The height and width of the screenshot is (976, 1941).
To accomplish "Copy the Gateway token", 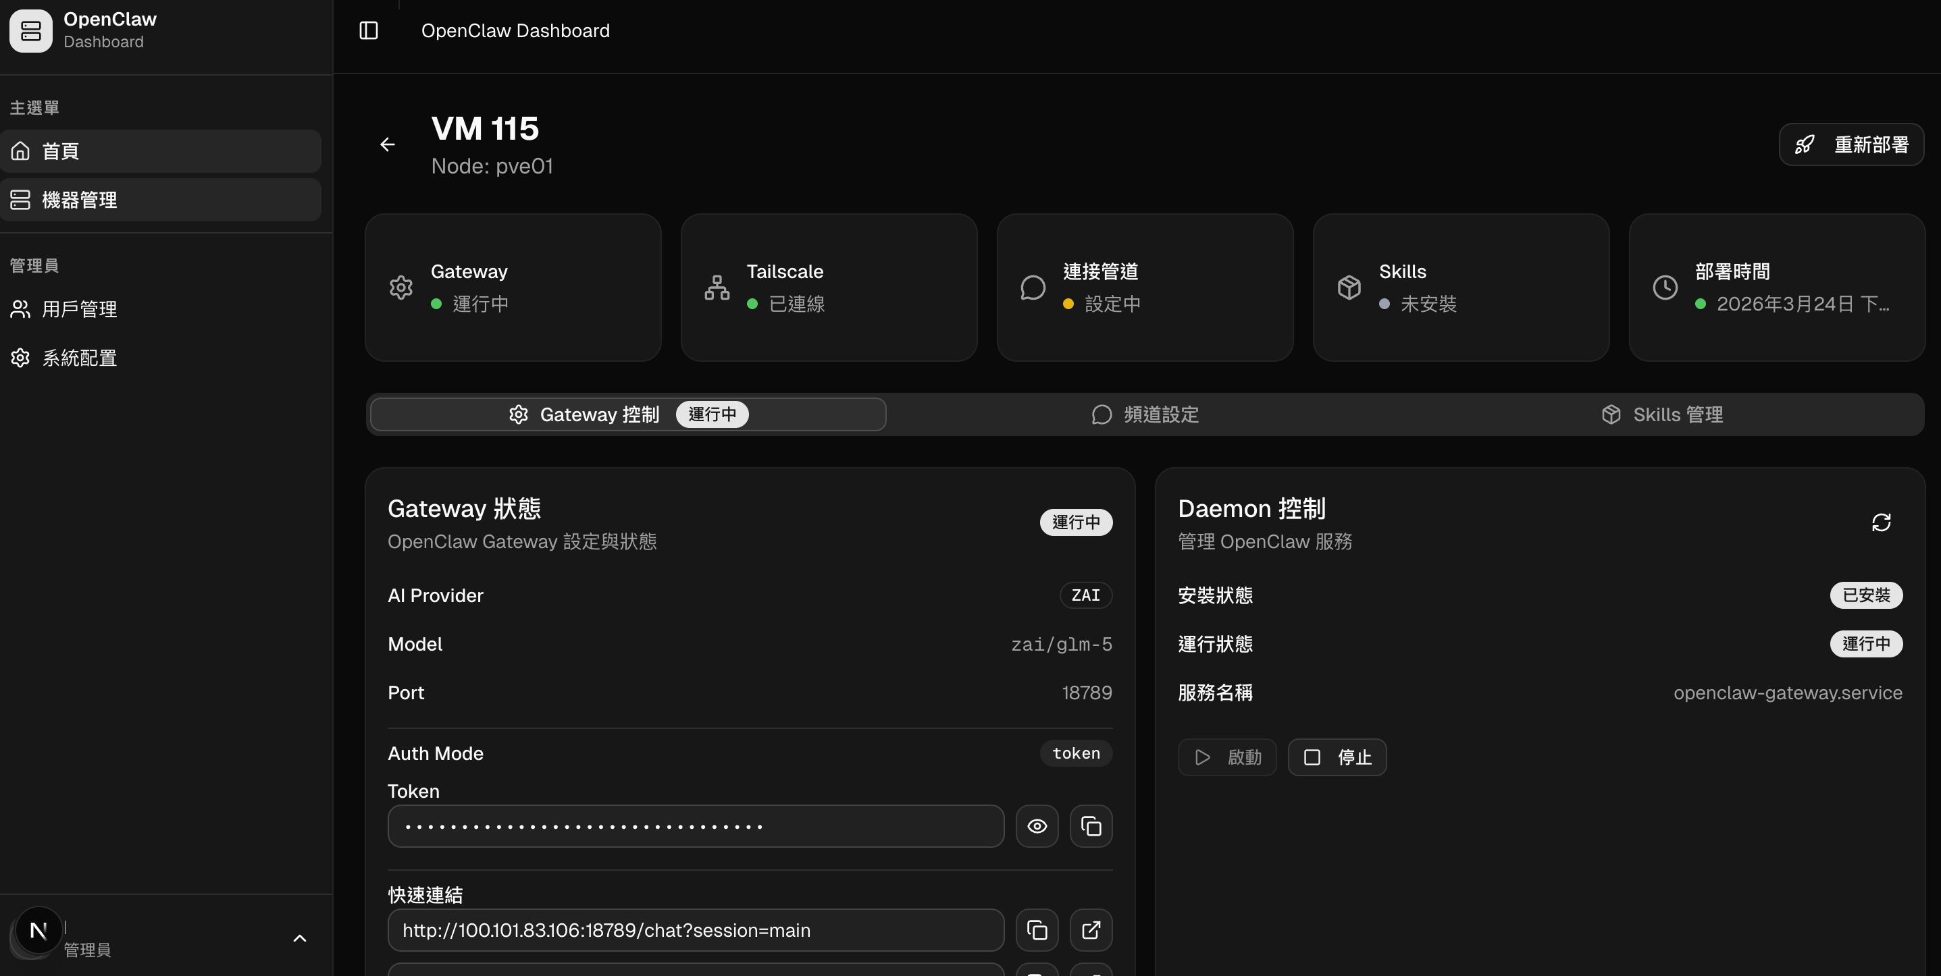I will pos(1091,826).
